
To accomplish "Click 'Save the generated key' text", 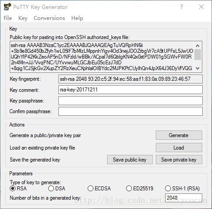I will [35, 160].
